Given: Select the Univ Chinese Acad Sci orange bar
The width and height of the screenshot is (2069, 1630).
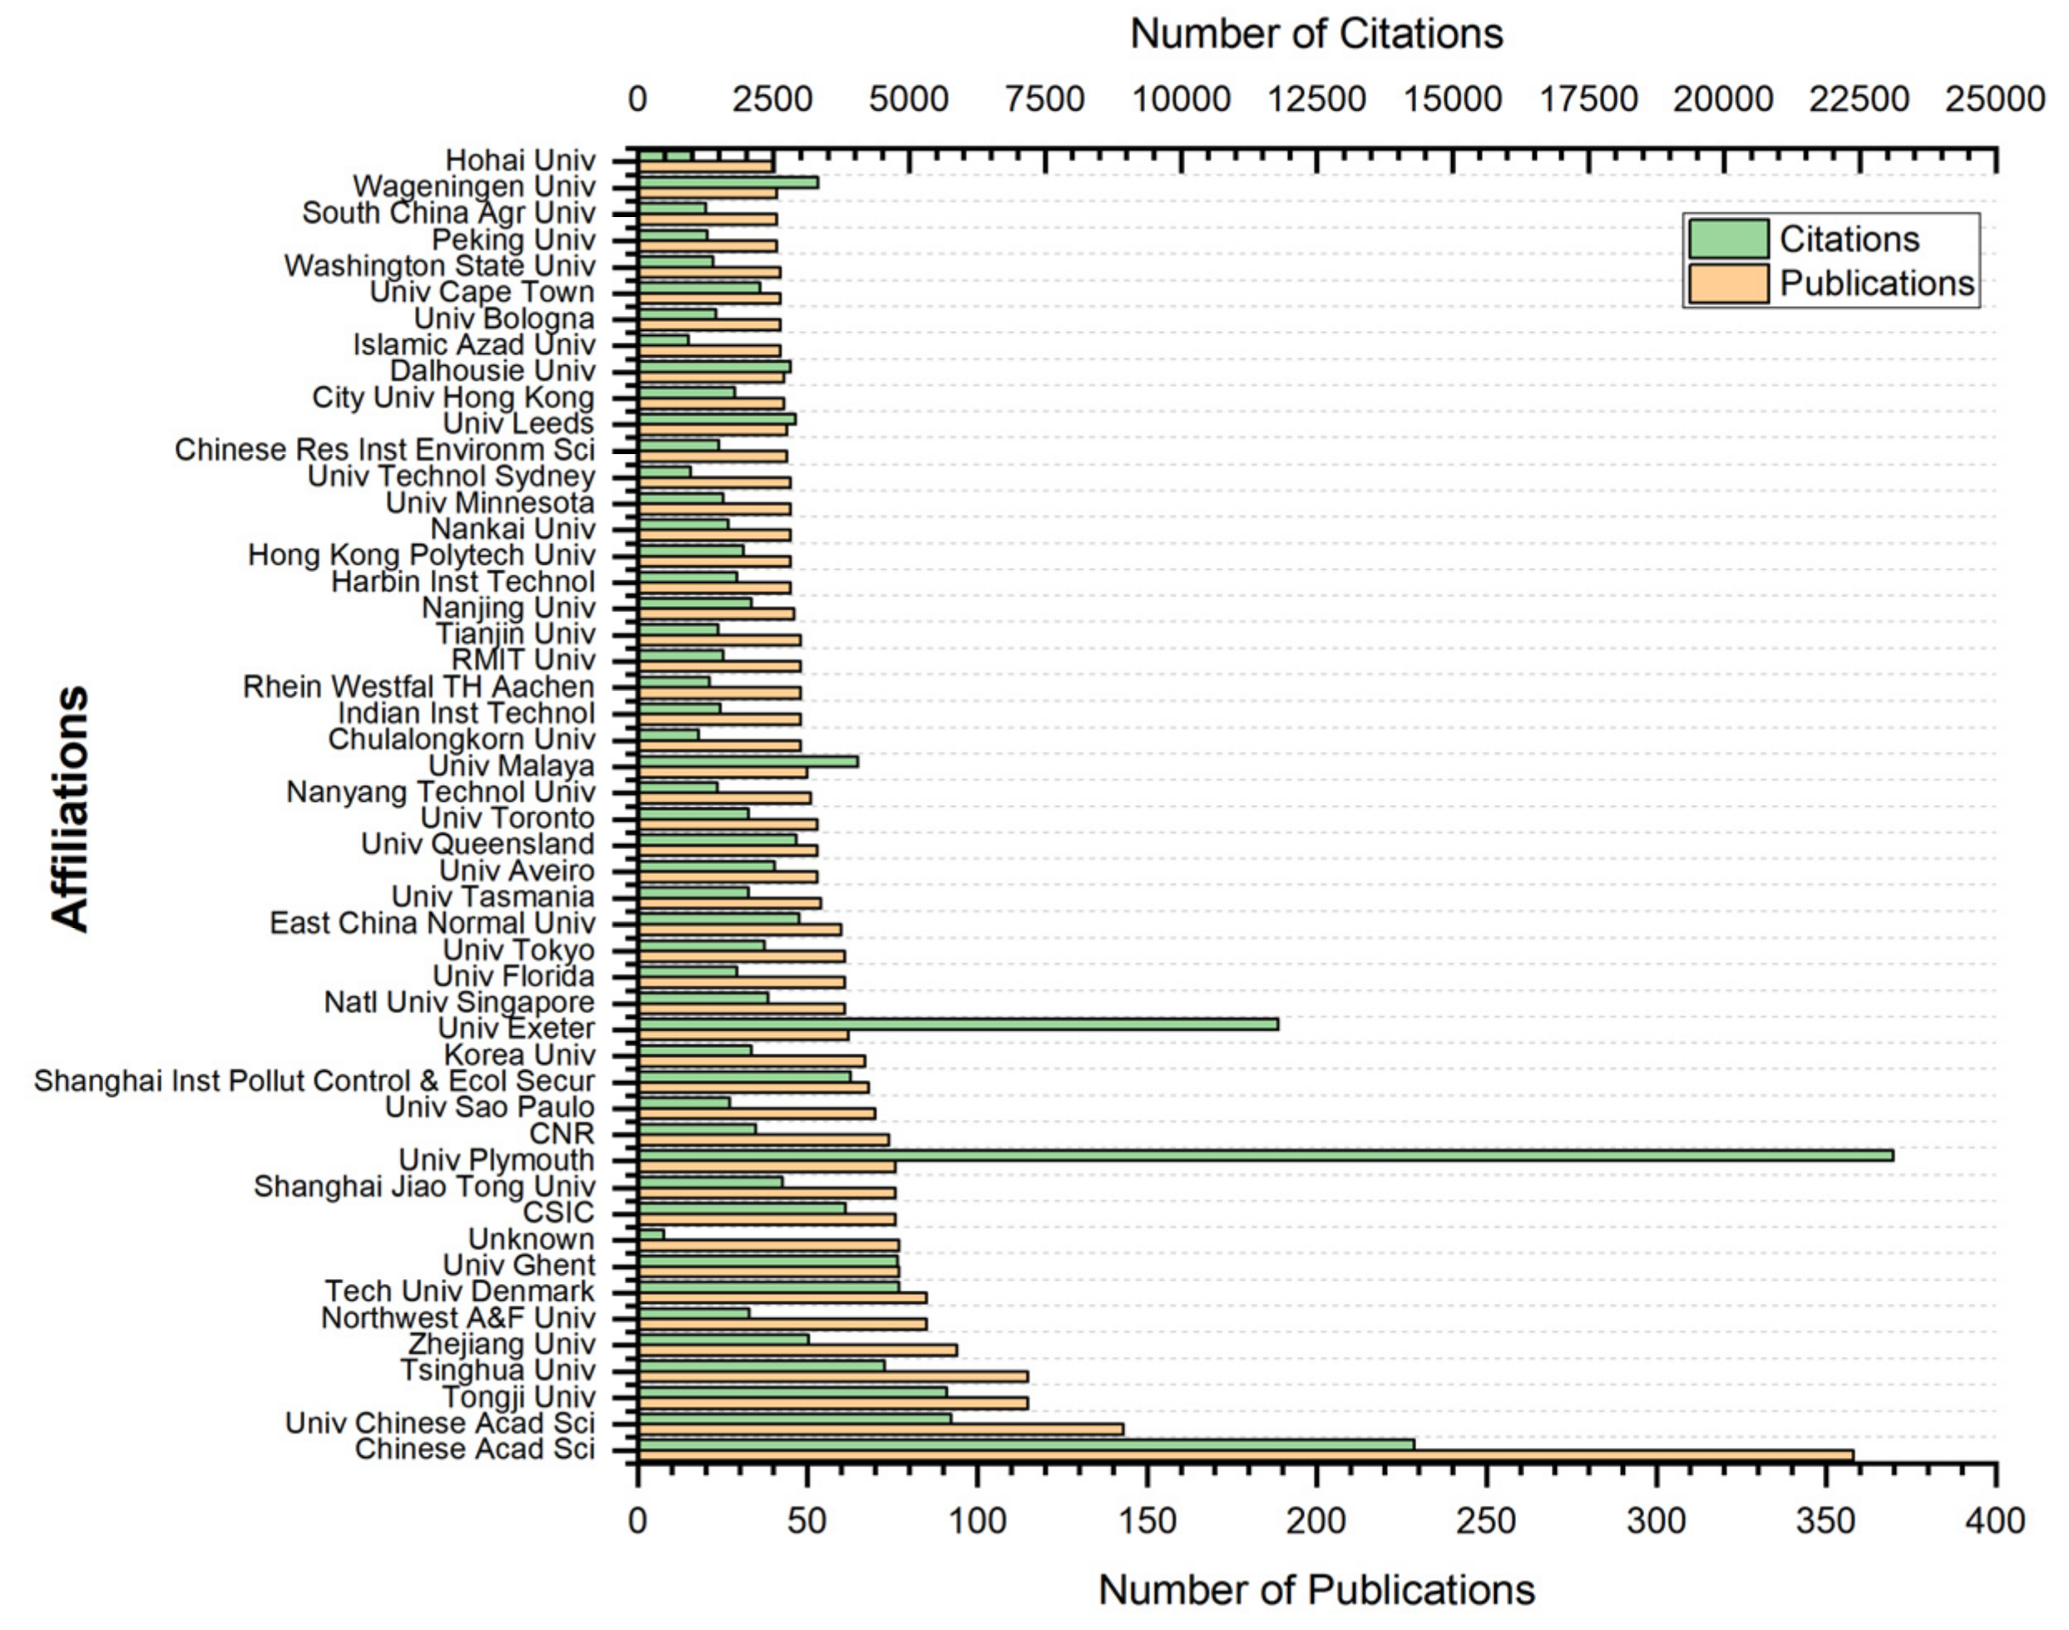Looking at the screenshot, I should coord(880,1429).
